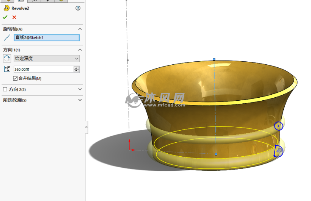Click the bottom handle of the revolve axis
This screenshot has width=311, height=201.
(216, 154)
